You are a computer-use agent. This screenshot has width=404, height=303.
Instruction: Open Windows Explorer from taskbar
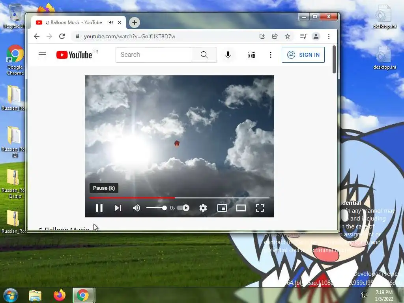[x=35, y=295]
